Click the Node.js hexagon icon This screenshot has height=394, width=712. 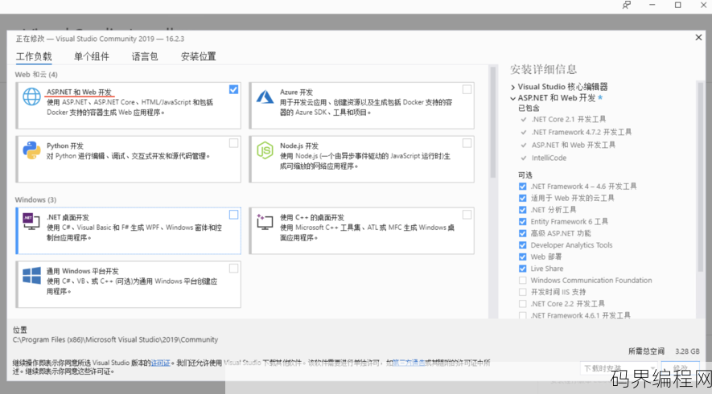coord(265,150)
